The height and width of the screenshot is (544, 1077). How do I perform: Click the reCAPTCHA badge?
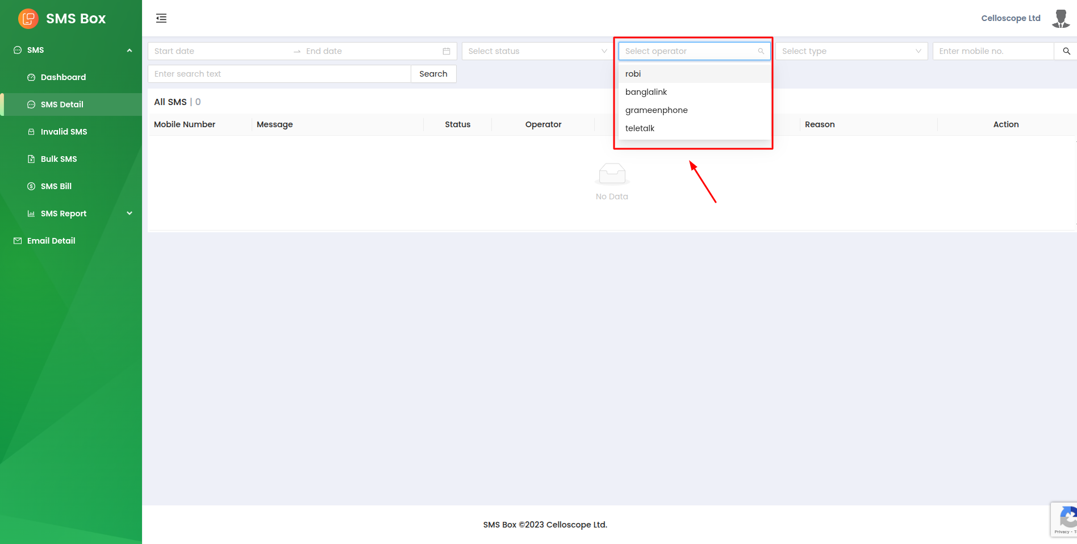[1065, 519]
